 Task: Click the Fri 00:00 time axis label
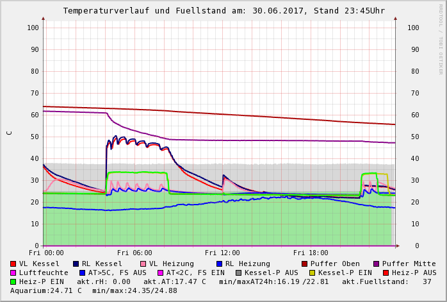(x=46, y=253)
